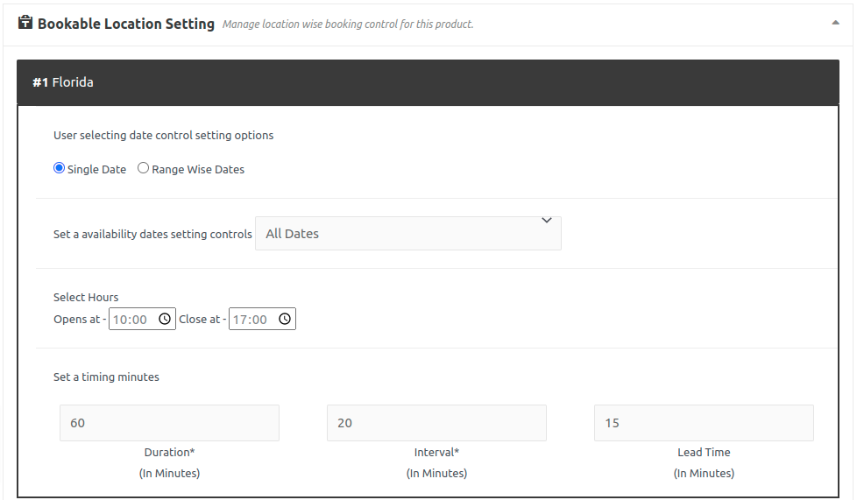Click the Bookable Location Setting title text
Screen dimensions: 857x500
coord(126,24)
